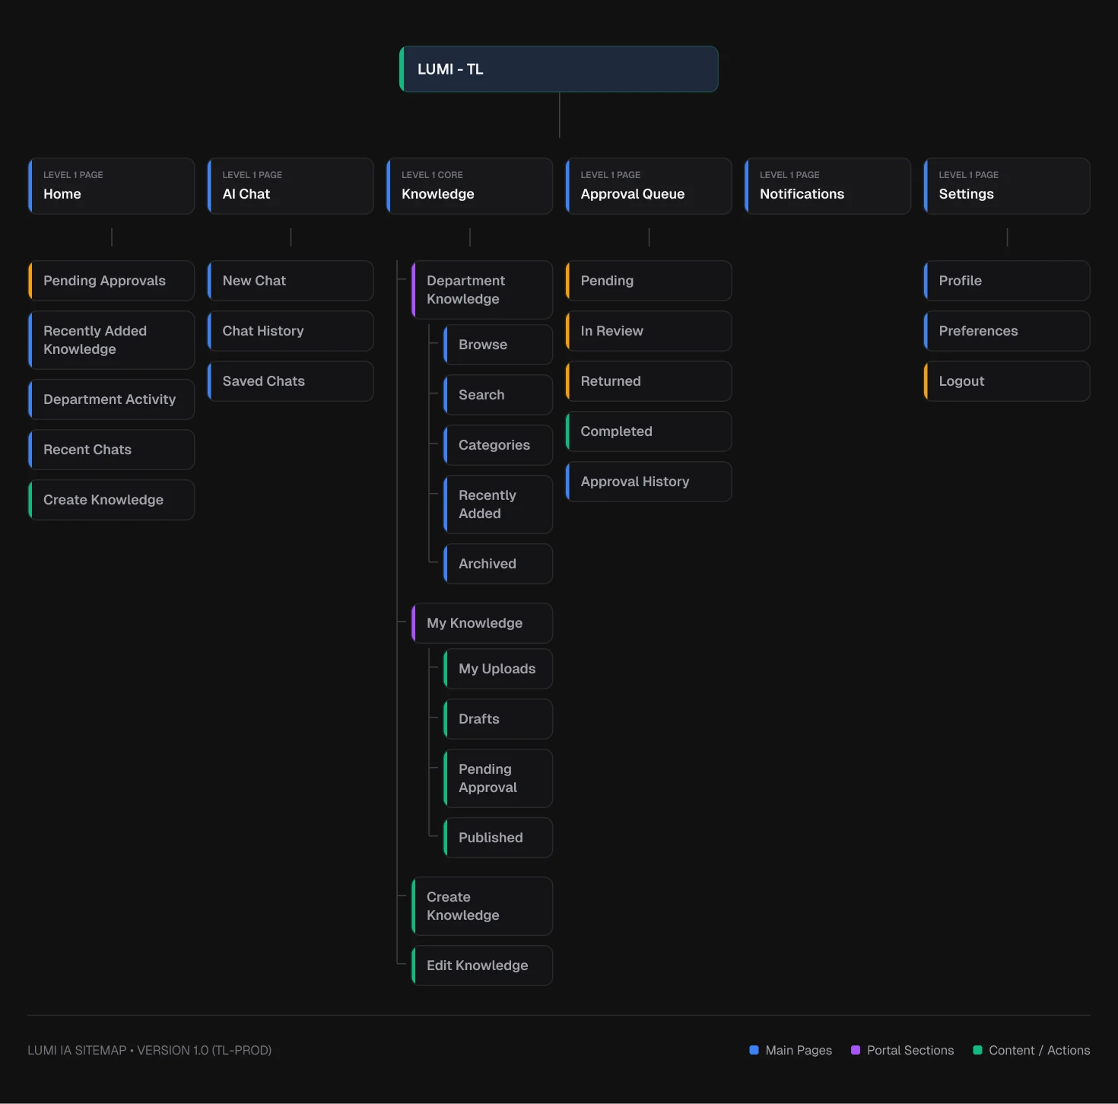Select the LUMI - TL root node
This screenshot has height=1104, width=1118.
tap(559, 69)
